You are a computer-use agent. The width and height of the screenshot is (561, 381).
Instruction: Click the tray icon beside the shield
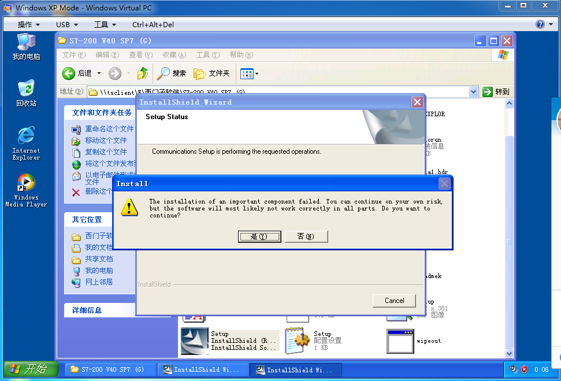coord(514,369)
